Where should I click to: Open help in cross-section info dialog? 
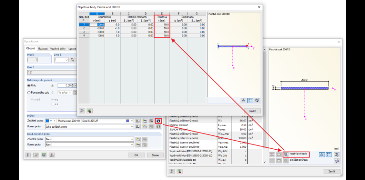(x=172, y=171)
